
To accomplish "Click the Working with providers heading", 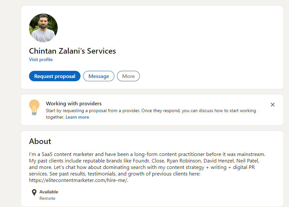I will click(x=74, y=103).
